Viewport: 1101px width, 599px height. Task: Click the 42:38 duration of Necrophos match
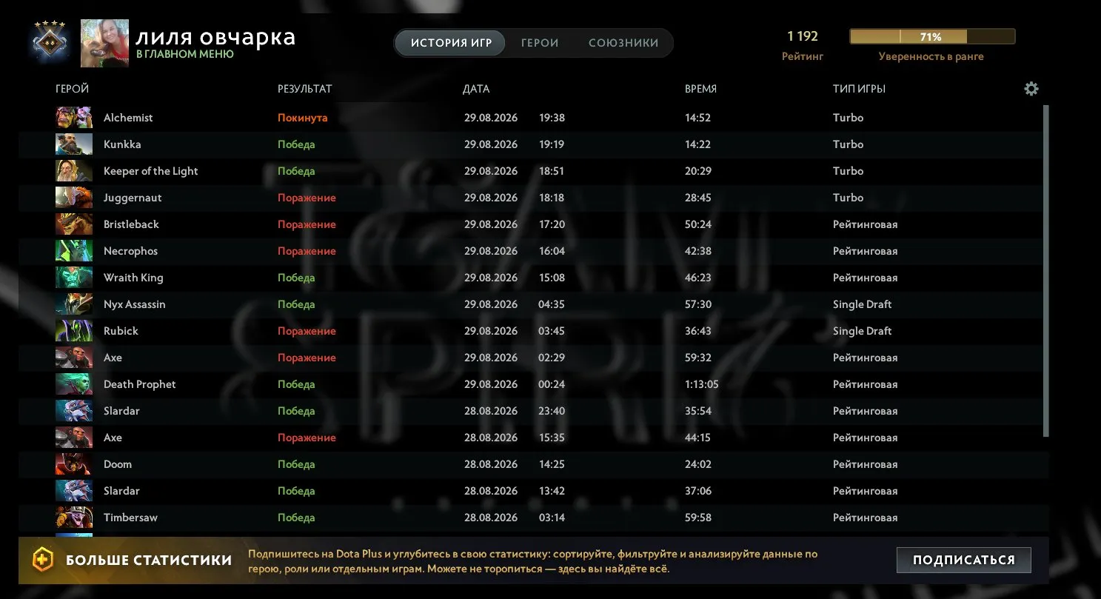(698, 251)
